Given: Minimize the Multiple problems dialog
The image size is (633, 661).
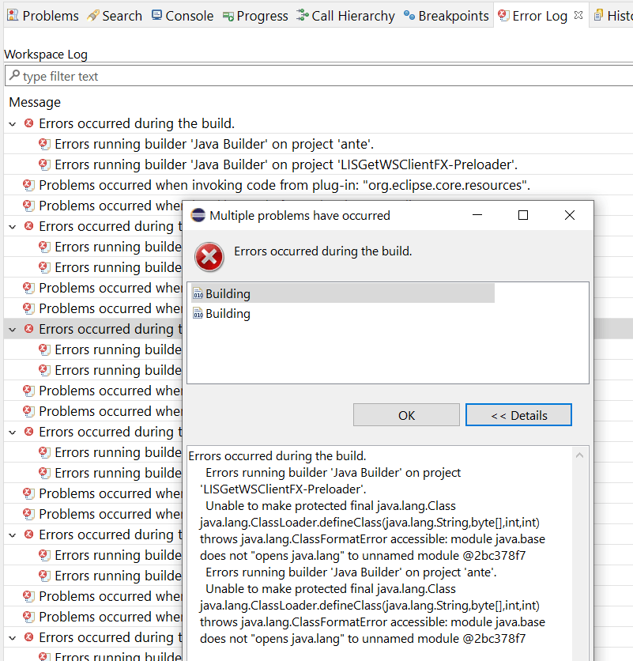Looking at the screenshot, I should point(477,215).
